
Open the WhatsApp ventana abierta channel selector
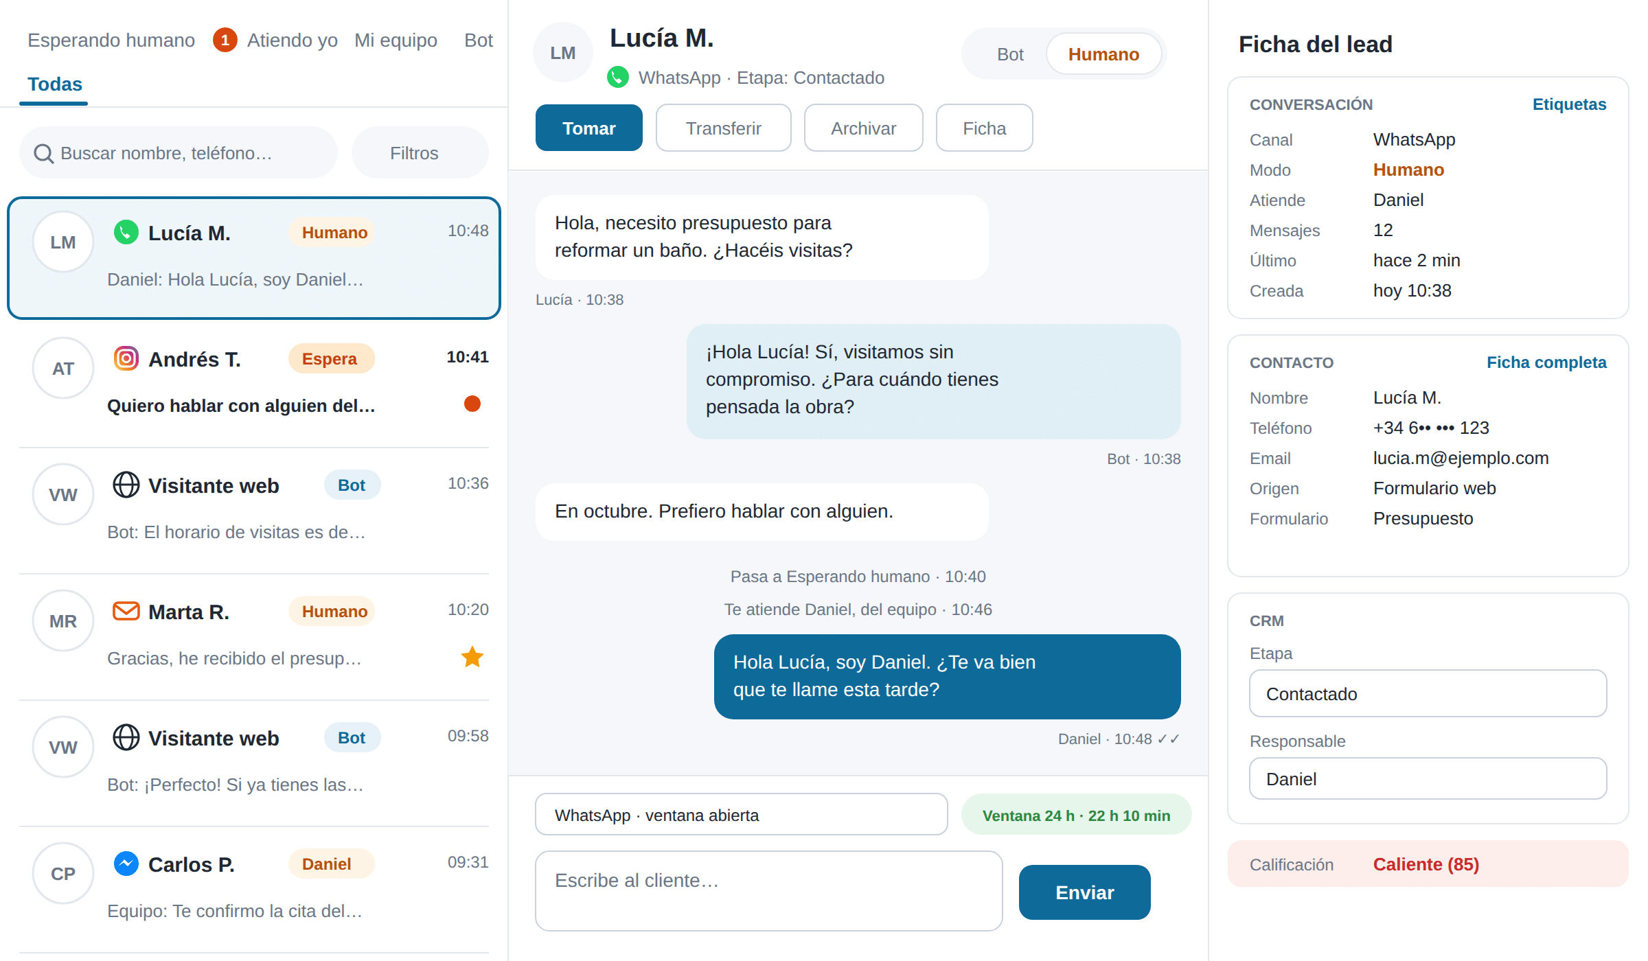coord(742,815)
